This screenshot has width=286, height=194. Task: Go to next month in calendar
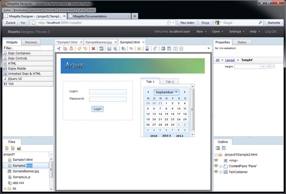tap(185, 92)
